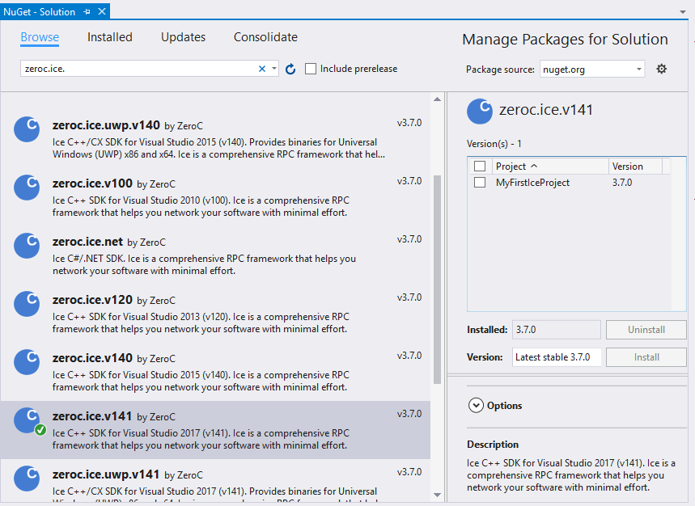695x506 pixels.
Task: Enable the Include prerelease checkbox
Action: pyautogui.click(x=311, y=70)
